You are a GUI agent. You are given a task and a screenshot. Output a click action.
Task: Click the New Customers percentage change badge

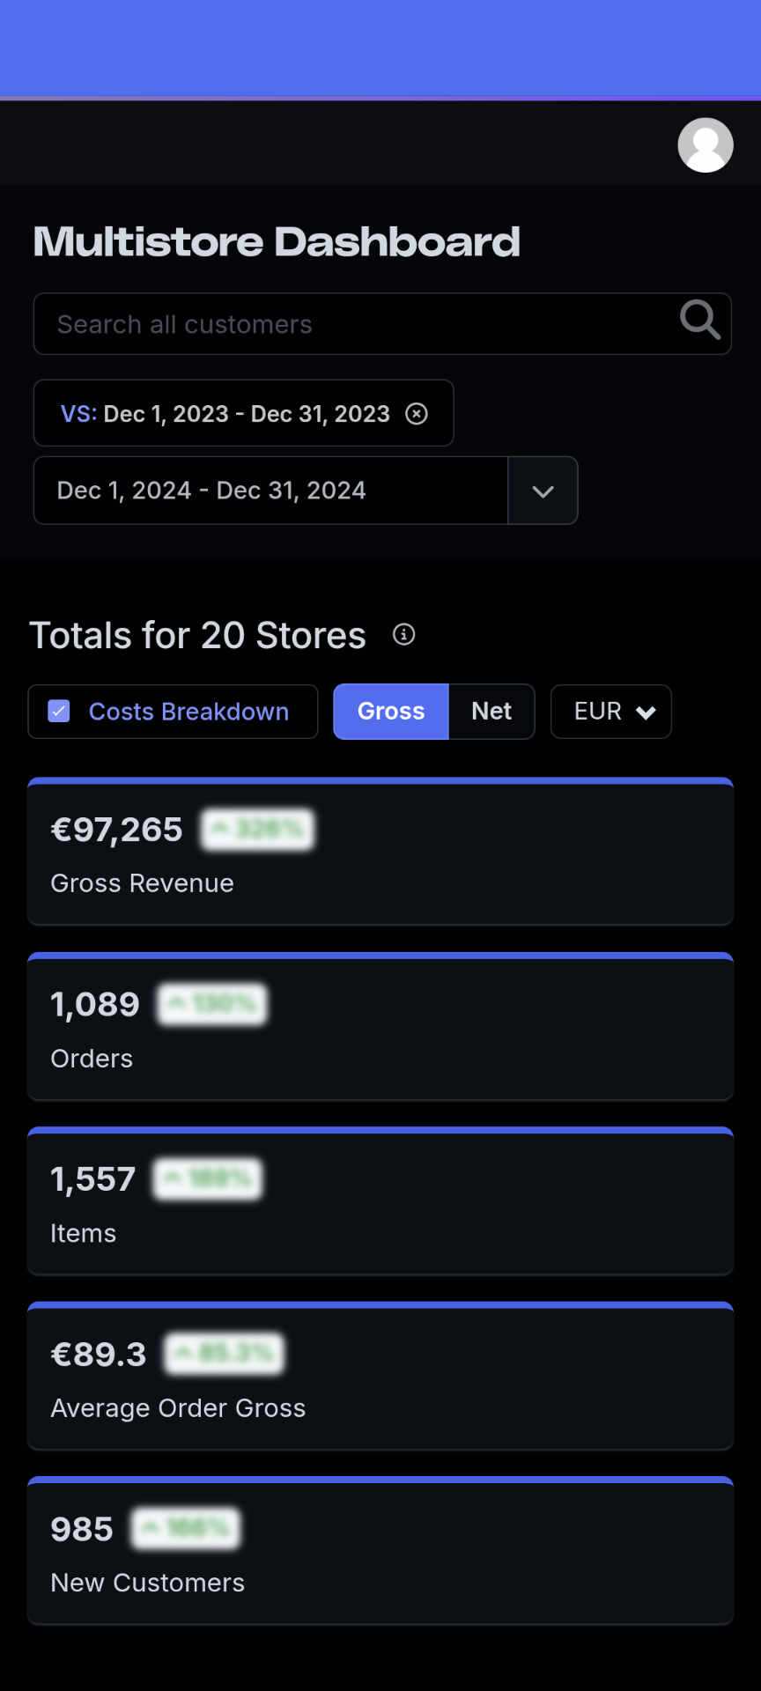click(x=186, y=1529)
